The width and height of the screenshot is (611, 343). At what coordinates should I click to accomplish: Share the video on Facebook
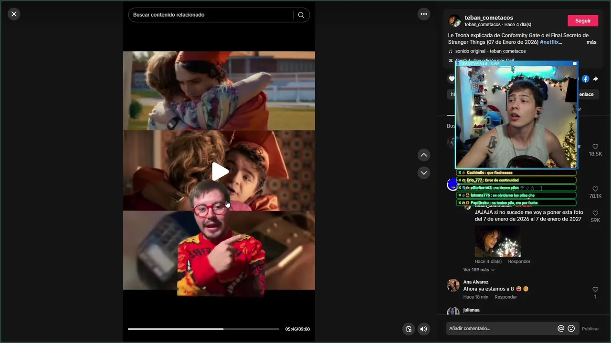(x=585, y=79)
